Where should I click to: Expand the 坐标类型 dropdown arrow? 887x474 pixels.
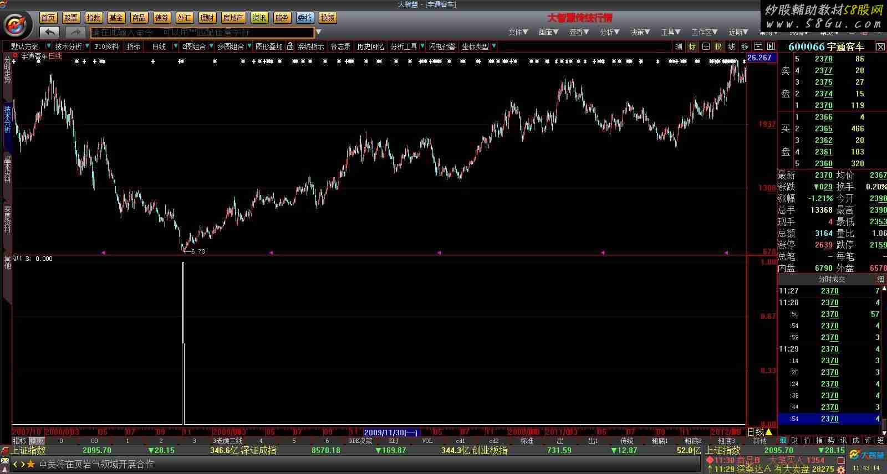[x=494, y=46]
